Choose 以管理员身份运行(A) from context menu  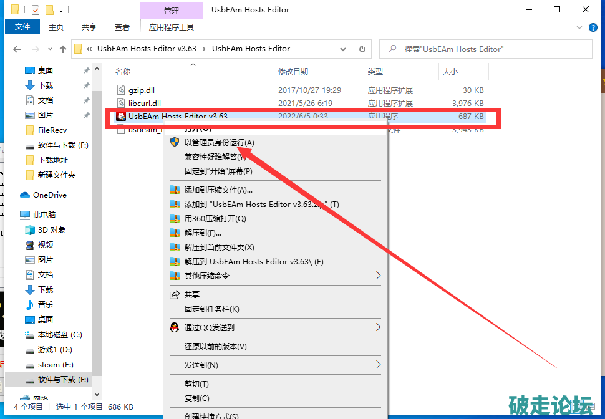(x=219, y=143)
